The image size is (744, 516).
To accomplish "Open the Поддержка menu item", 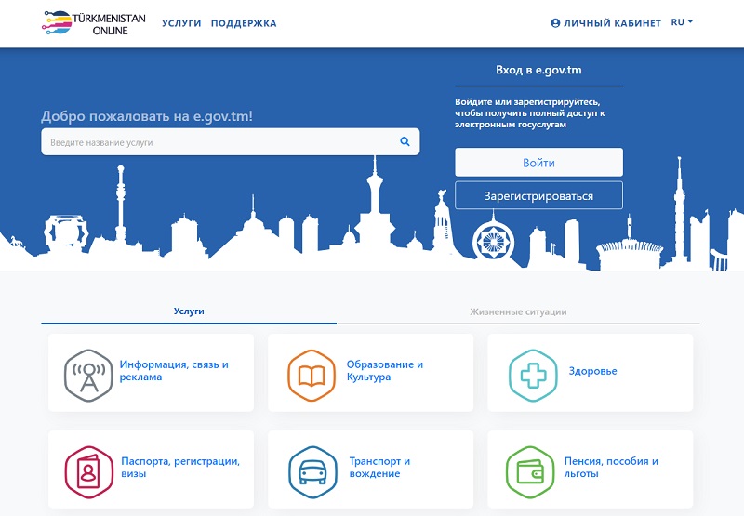I will pyautogui.click(x=244, y=23).
